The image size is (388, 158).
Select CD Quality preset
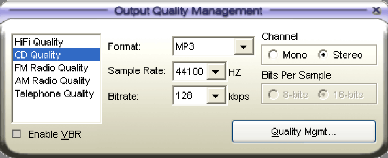(56, 55)
